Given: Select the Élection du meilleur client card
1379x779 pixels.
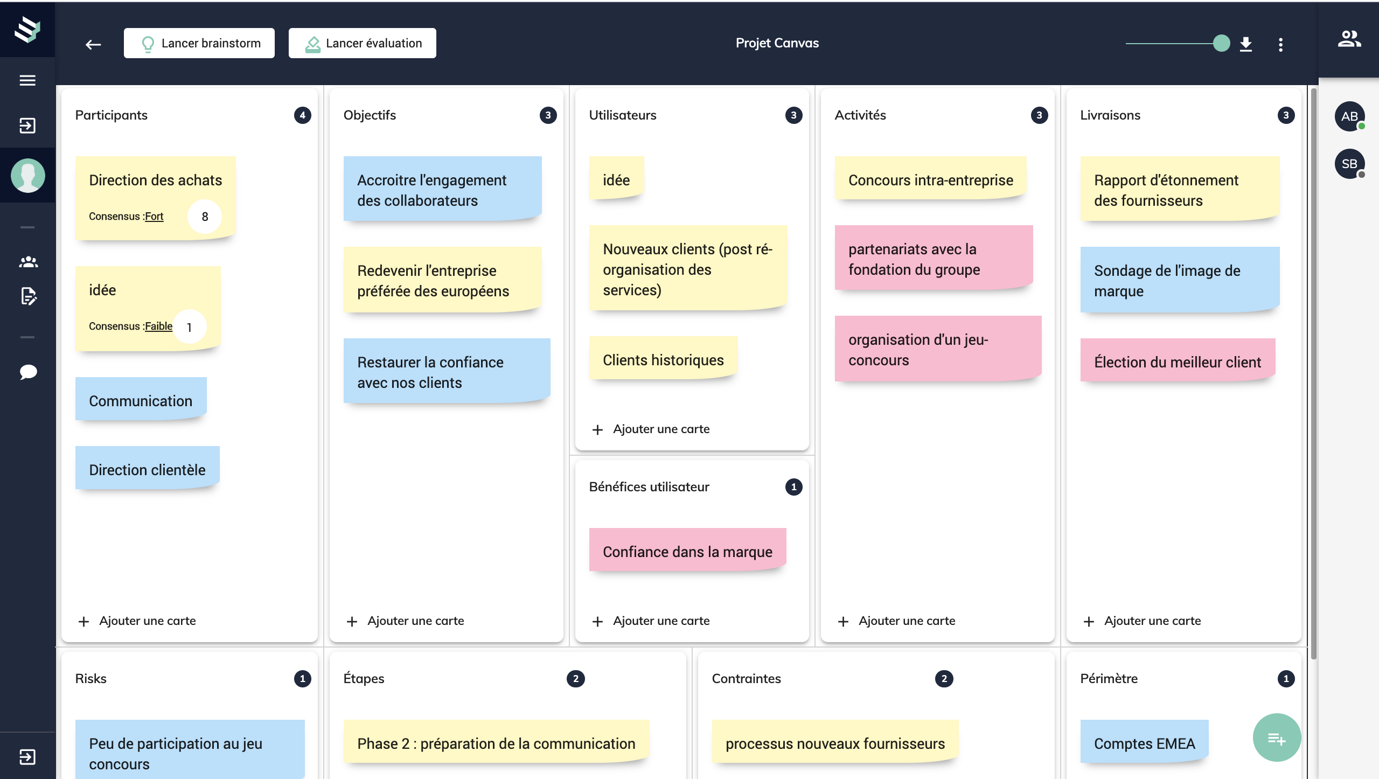Looking at the screenshot, I should (1178, 360).
